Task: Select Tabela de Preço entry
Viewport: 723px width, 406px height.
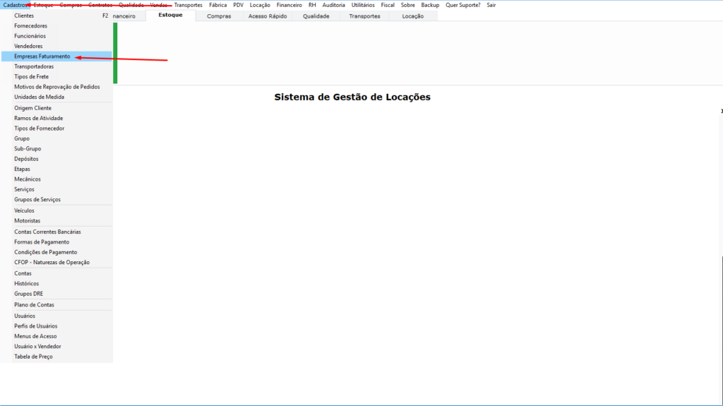Action: 33,357
